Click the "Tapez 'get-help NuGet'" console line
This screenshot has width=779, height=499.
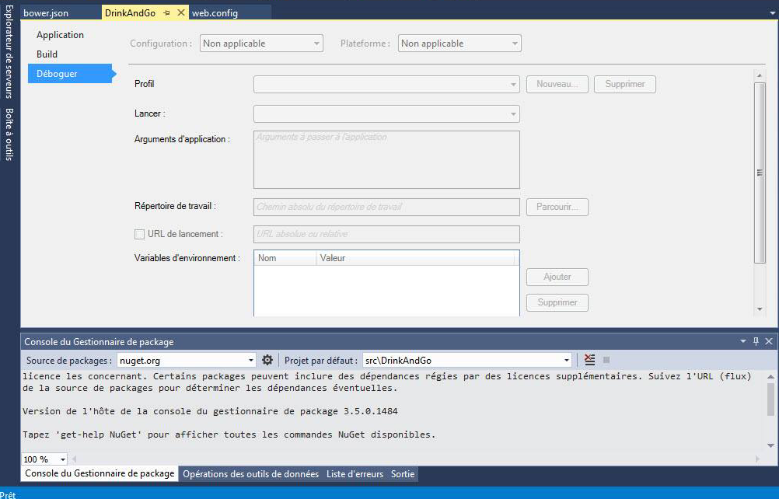tap(229, 434)
